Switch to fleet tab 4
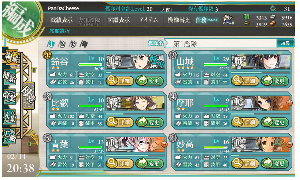This screenshot has width=300, height=180. coord(84,44)
